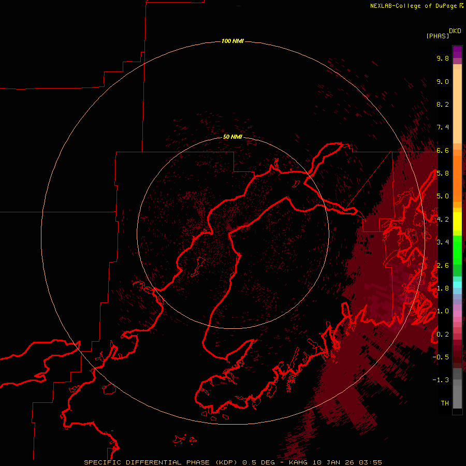Viewport: 466px width, 466px height.
Task: Click the 1.0 value on the color scale
Action: click(x=443, y=311)
